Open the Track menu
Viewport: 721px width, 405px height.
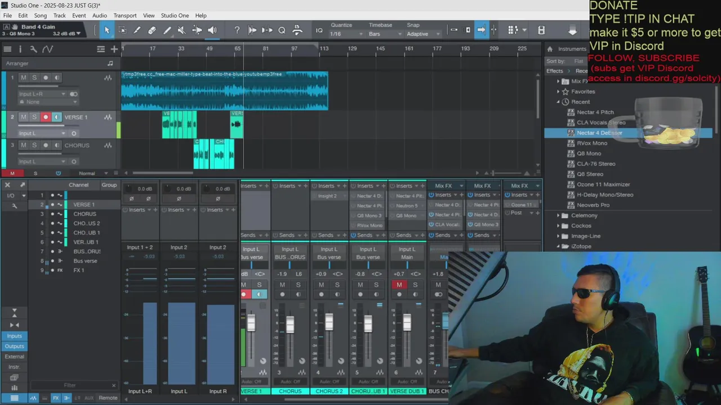(x=59, y=15)
